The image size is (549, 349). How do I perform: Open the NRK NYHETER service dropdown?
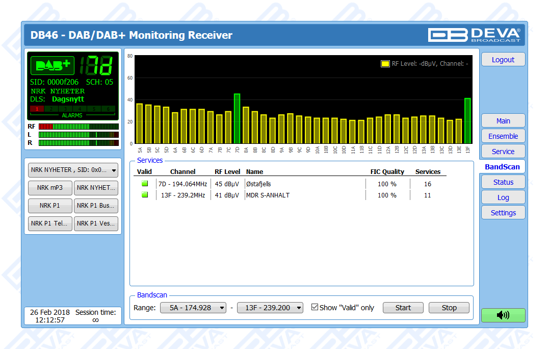(73, 170)
